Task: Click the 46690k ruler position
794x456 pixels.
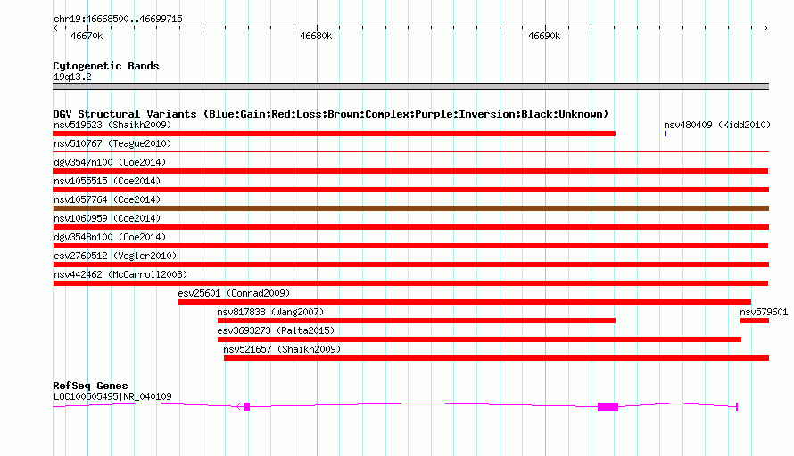Action: 544,36
